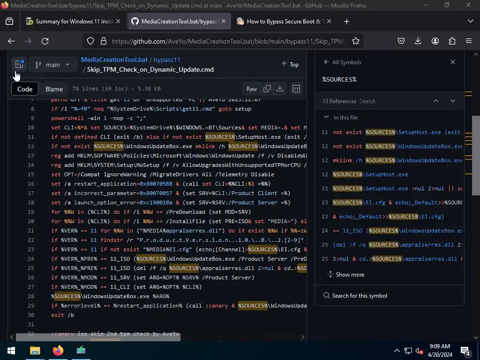Collapse 'In this file' references section
480x360 pixels.
coord(326,117)
